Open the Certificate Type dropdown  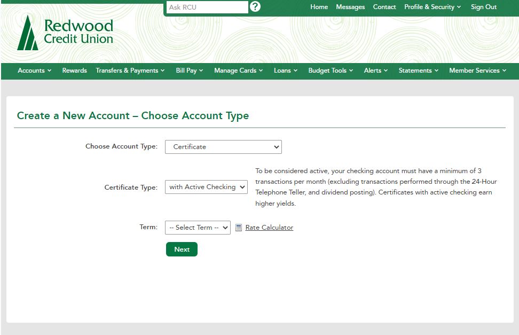click(206, 187)
